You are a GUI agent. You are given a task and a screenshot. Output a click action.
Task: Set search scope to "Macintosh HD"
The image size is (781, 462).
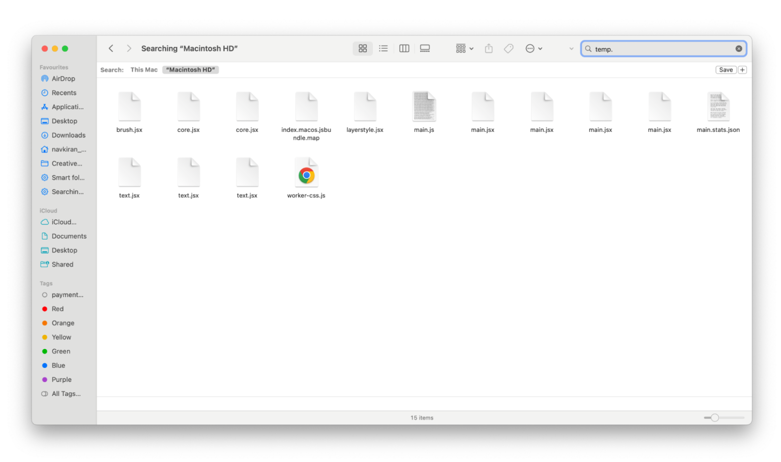pyautogui.click(x=191, y=70)
